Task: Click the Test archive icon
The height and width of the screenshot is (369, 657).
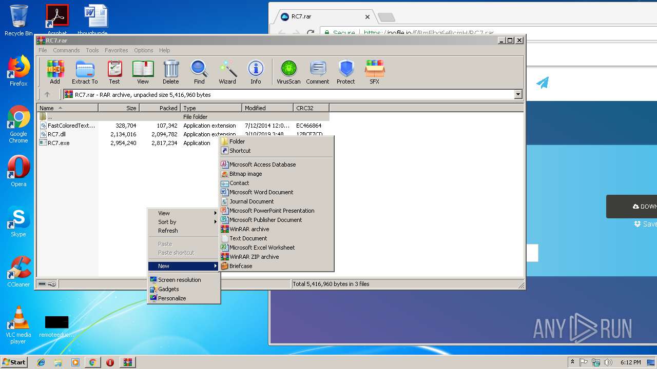Action: 114,72
